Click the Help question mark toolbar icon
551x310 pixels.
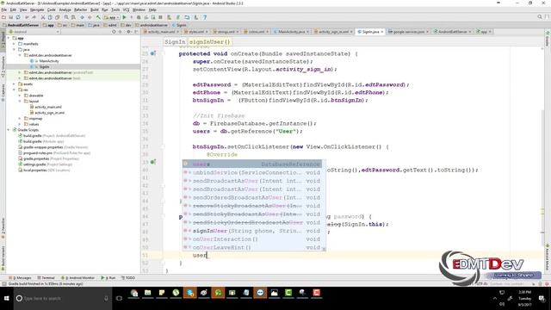(205, 17)
